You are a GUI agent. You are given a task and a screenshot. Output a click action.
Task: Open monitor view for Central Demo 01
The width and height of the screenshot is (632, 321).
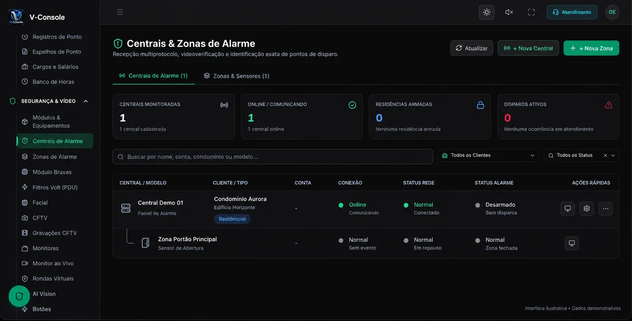[x=568, y=208]
